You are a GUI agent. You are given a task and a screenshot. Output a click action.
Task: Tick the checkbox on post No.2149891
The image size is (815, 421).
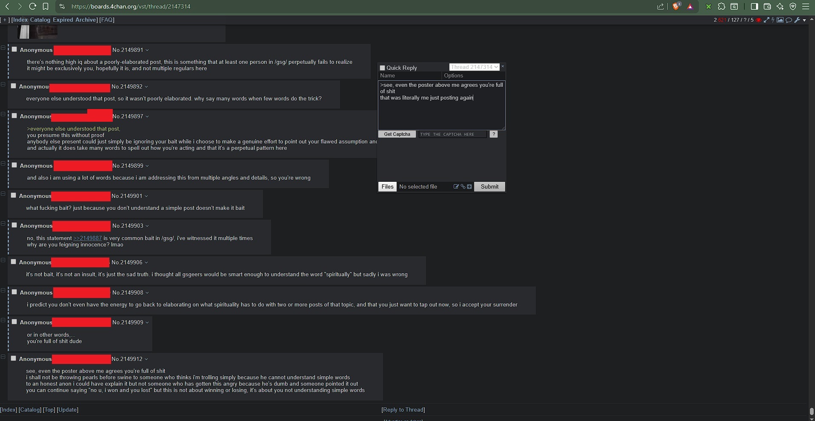click(14, 49)
